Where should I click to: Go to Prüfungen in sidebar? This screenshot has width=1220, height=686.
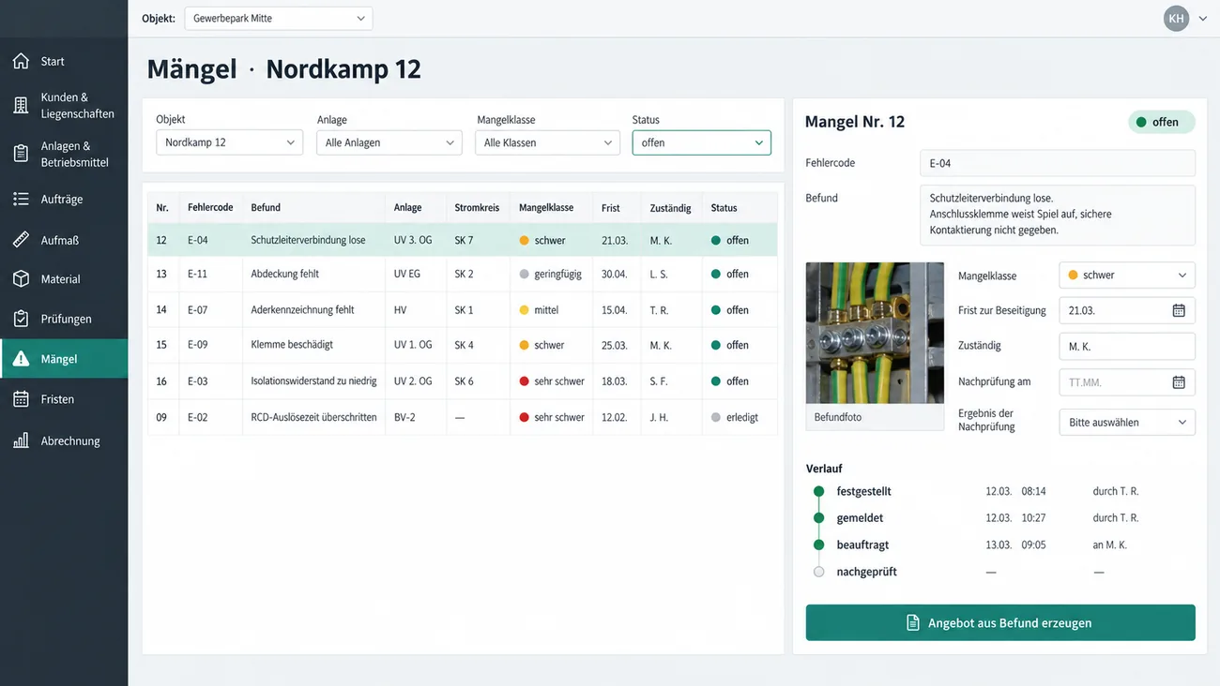coord(64,319)
